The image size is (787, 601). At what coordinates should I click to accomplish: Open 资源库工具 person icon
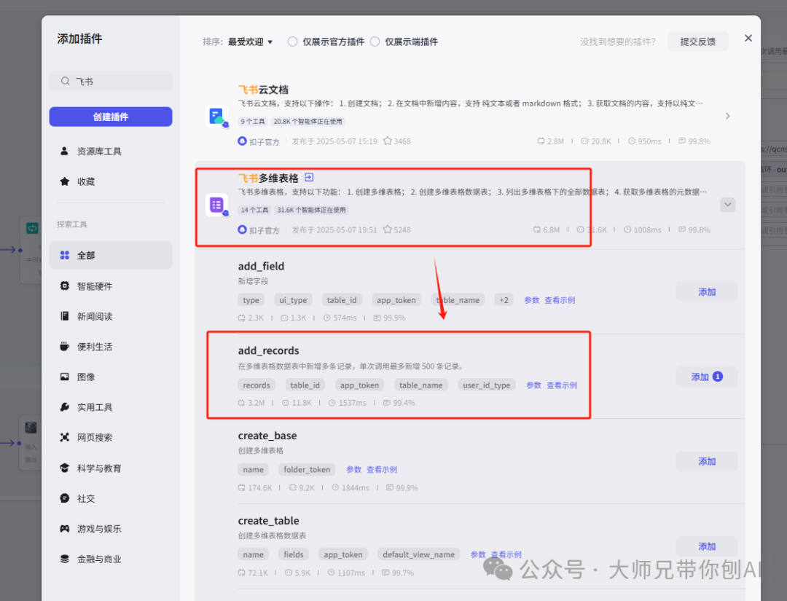coord(64,151)
